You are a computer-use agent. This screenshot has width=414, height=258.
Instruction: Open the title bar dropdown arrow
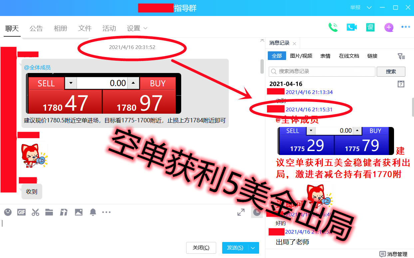(369, 7)
